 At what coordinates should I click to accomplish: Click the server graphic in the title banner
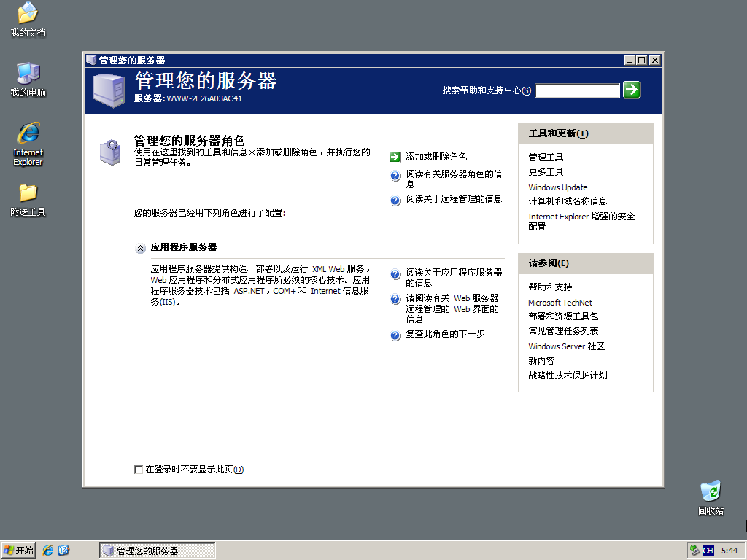click(x=108, y=89)
